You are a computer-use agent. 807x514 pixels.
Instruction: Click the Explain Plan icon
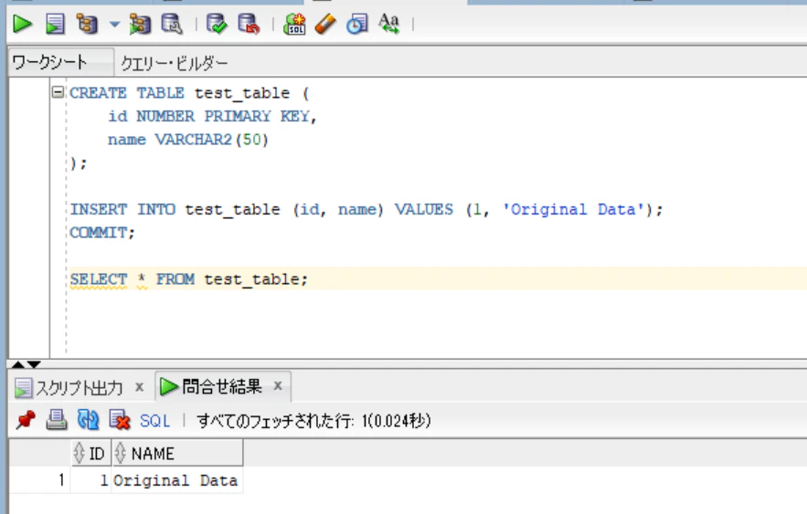(x=87, y=24)
